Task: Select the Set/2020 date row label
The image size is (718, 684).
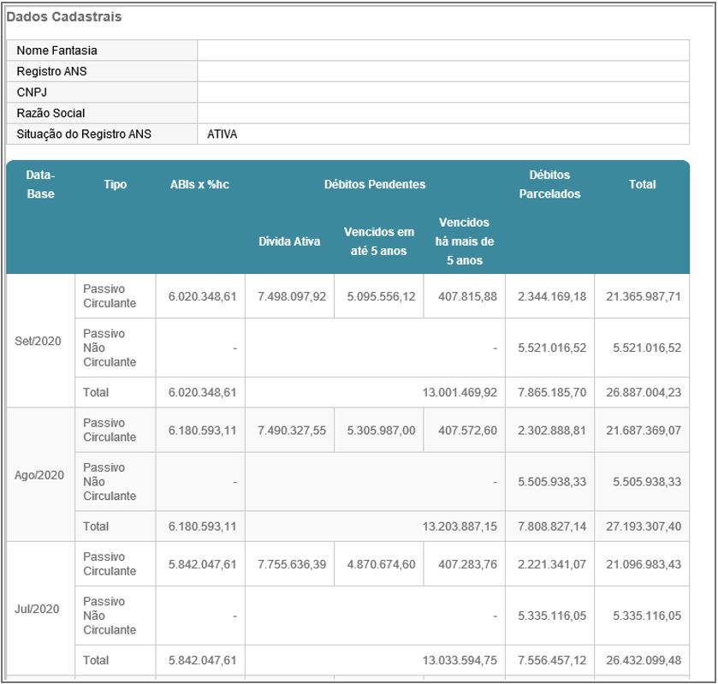Action: point(39,341)
